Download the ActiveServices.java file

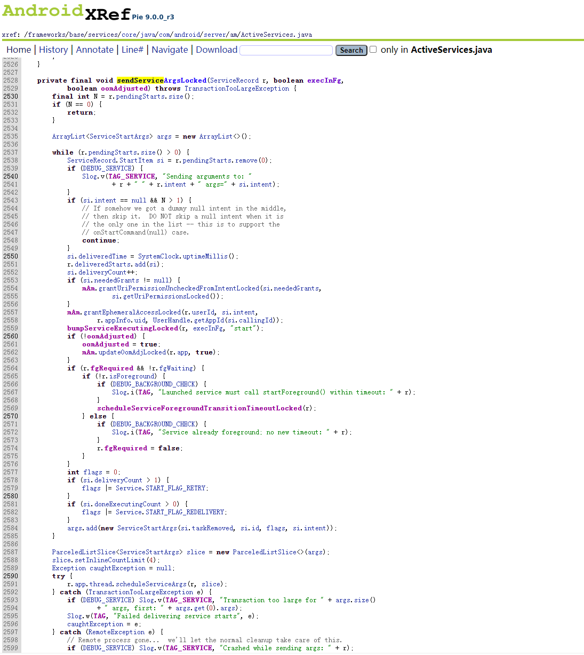coord(217,50)
